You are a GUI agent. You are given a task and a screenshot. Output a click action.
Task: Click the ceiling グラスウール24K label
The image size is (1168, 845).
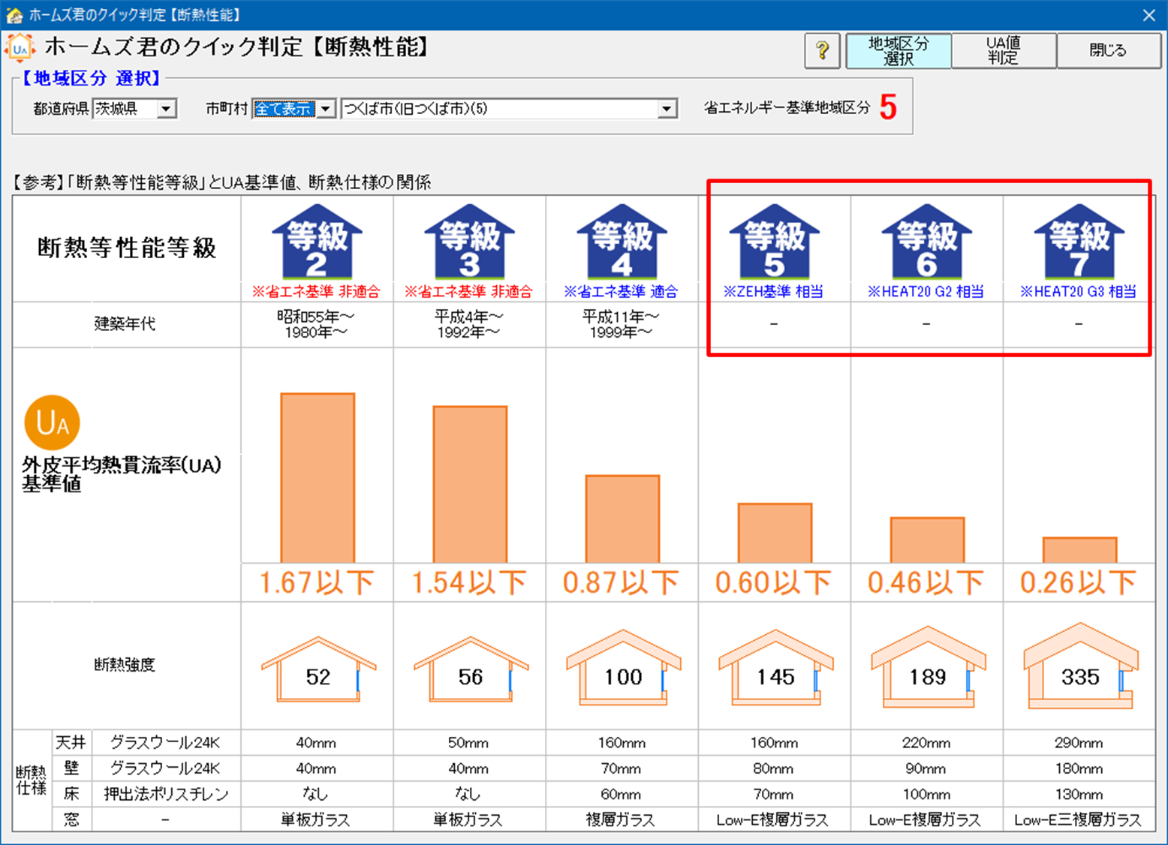pyautogui.click(x=165, y=743)
